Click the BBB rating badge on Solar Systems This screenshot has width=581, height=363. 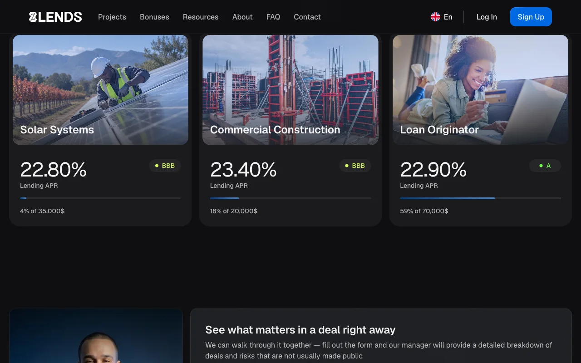[165, 166]
